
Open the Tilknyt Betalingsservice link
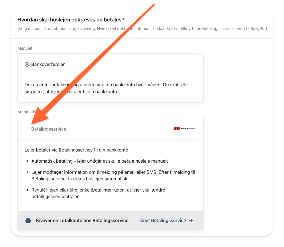coord(164,221)
